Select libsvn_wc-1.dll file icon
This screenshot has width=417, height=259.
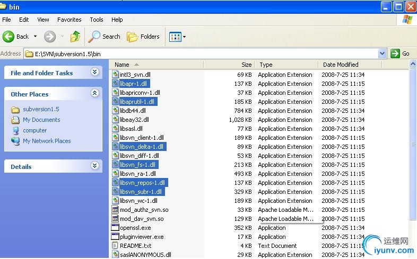coord(115,201)
